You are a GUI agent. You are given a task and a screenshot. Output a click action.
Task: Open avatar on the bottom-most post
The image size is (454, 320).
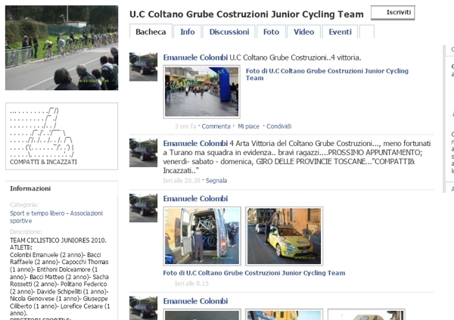[x=143, y=308]
